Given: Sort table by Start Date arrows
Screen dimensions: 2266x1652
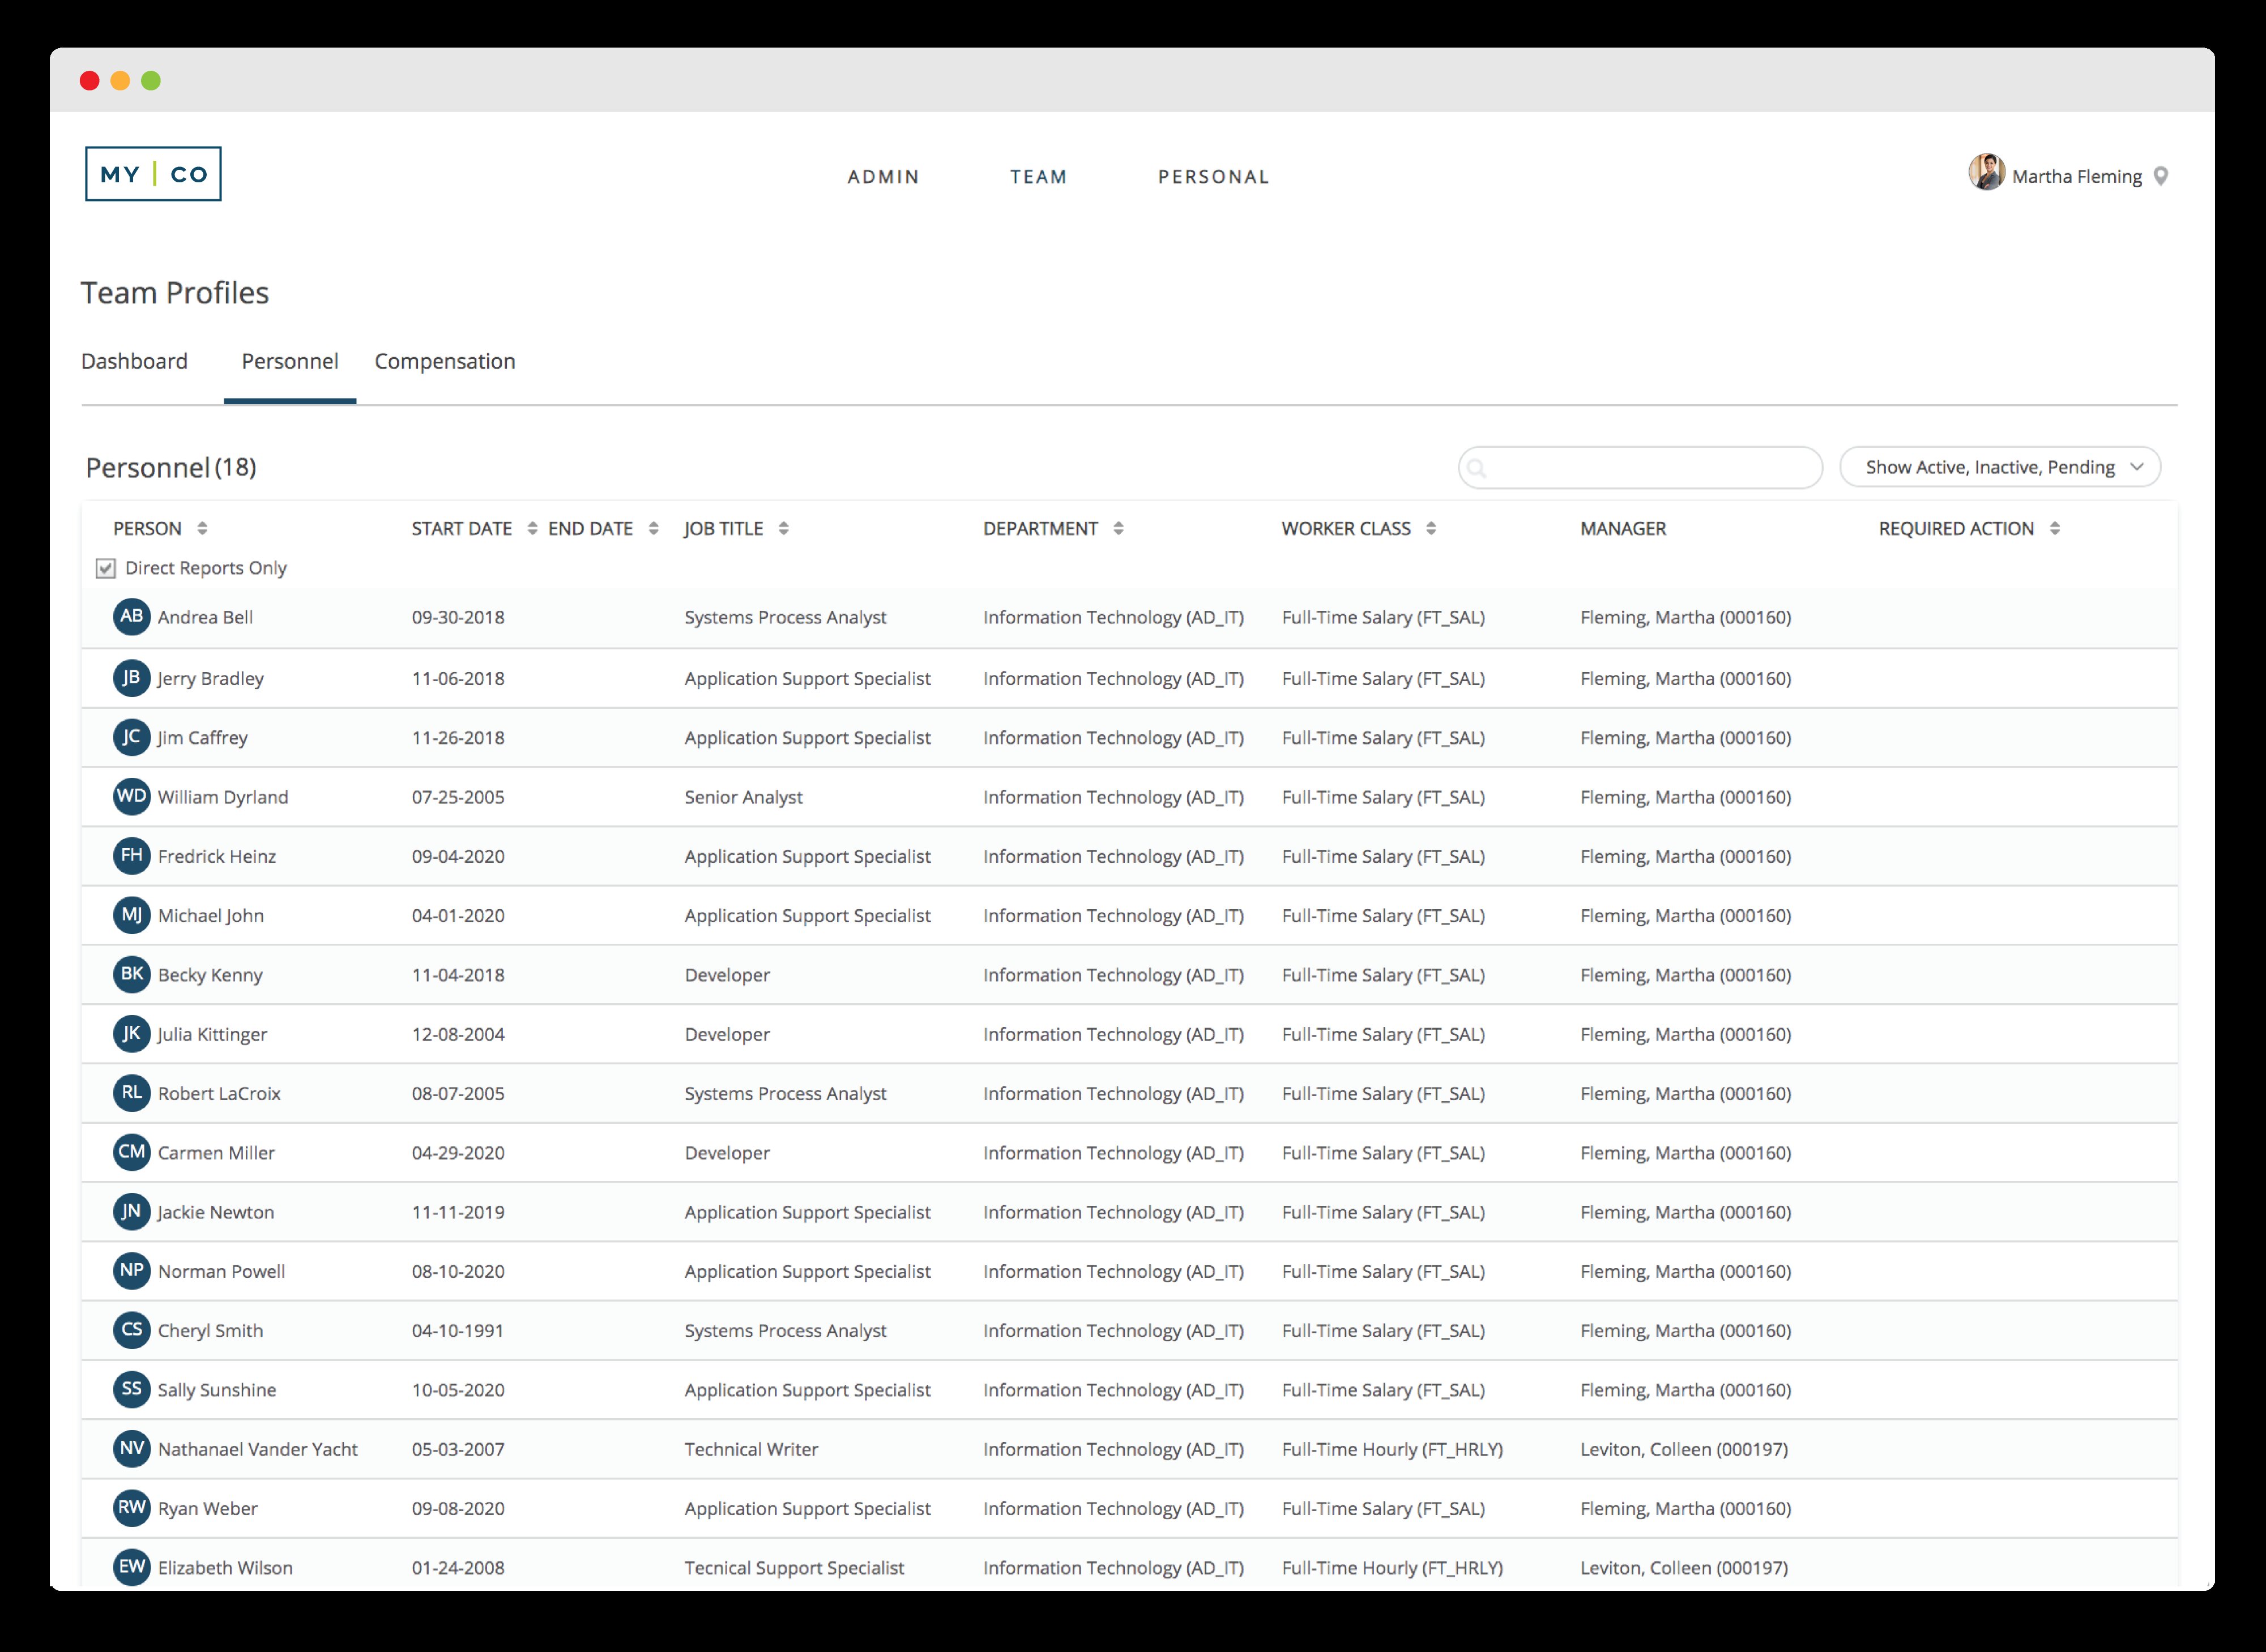Looking at the screenshot, I should click(x=532, y=528).
